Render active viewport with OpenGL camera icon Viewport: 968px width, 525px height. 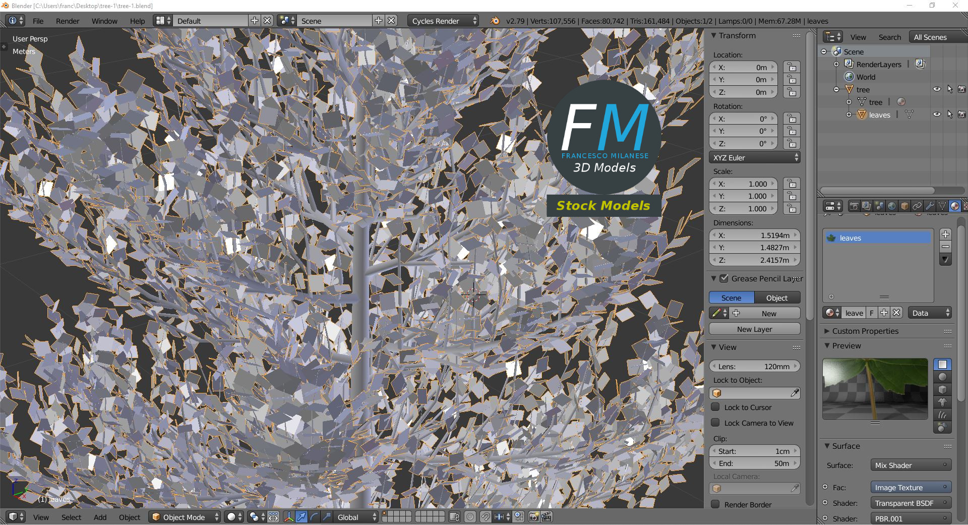533,517
